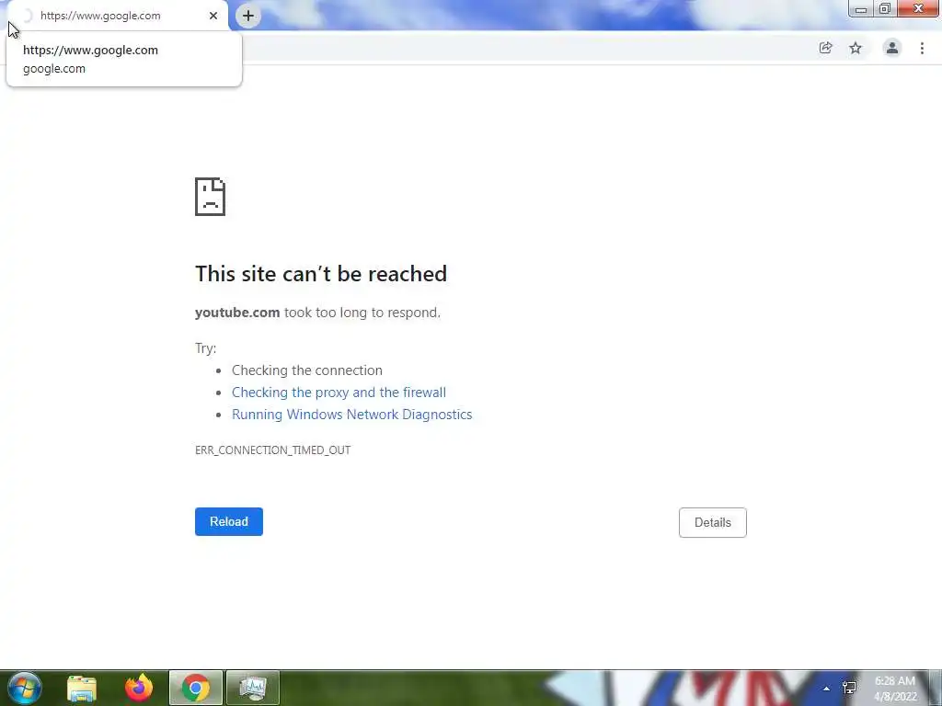Open 'Checking the proxy and the firewall' link
942x706 pixels.
(x=339, y=393)
